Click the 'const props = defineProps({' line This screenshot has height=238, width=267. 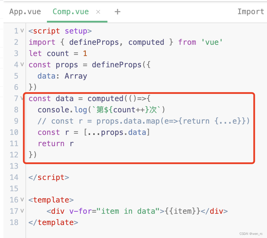click(x=89, y=65)
